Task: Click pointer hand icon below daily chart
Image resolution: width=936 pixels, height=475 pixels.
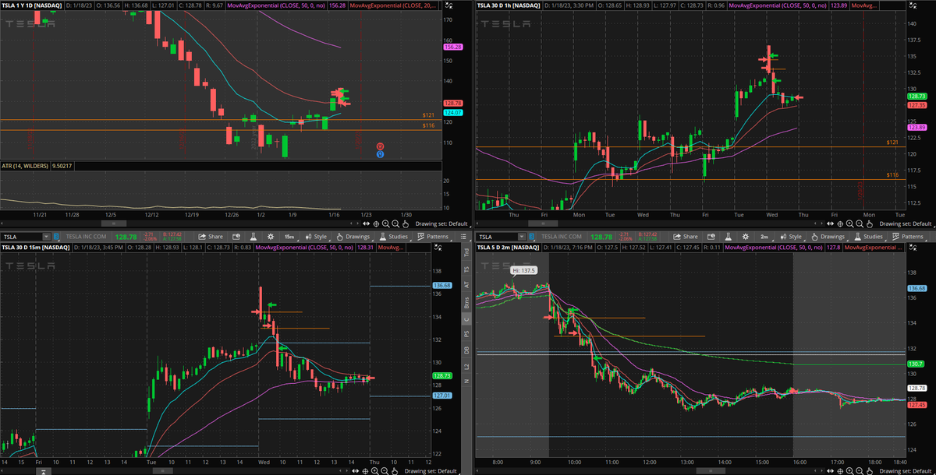Action: (405, 223)
